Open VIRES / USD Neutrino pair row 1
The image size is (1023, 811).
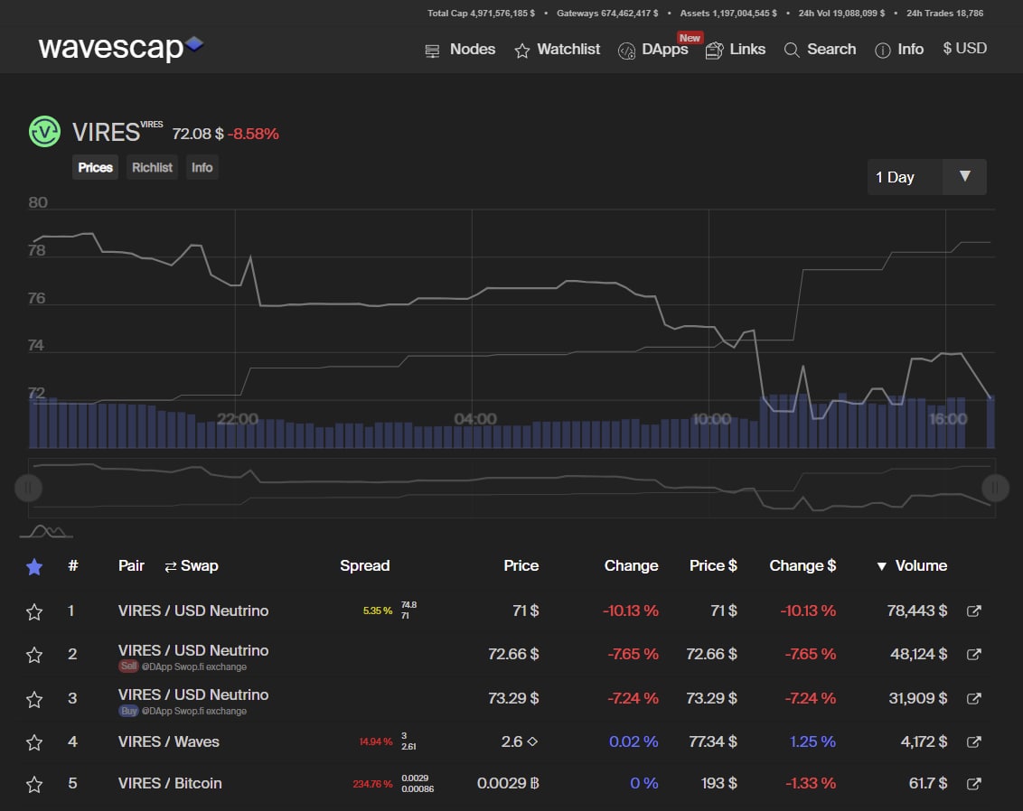[x=193, y=611]
